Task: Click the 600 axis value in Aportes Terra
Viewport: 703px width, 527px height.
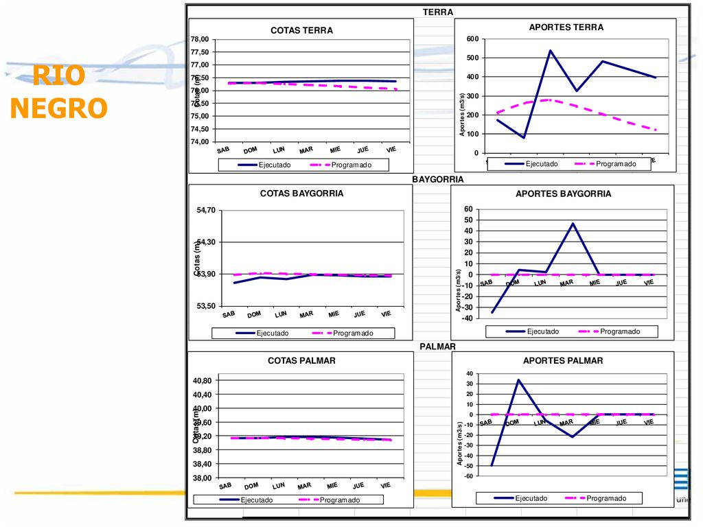Action: pyautogui.click(x=472, y=39)
